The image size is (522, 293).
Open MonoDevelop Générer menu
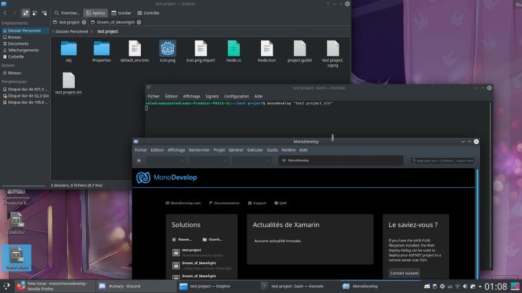point(236,150)
